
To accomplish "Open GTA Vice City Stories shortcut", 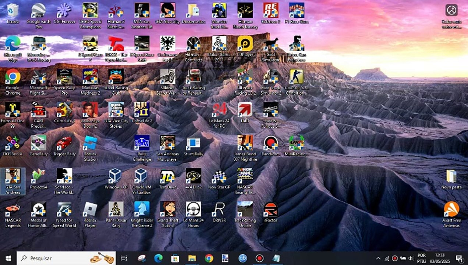I will (x=116, y=116).
